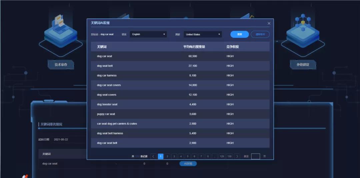Click the 技术审查 label button

pyautogui.click(x=61, y=64)
